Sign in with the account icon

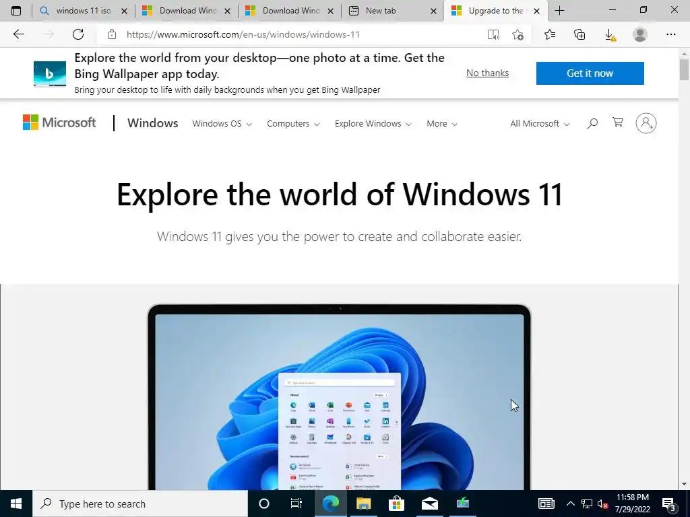coord(646,123)
